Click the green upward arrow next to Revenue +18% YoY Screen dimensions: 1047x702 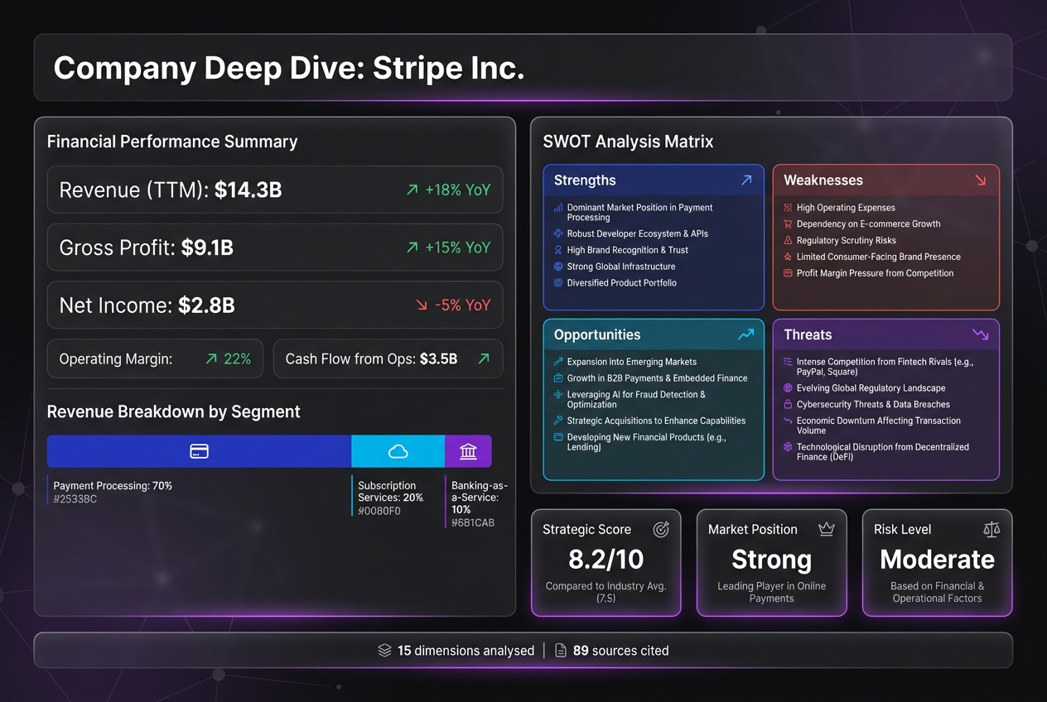pos(412,190)
